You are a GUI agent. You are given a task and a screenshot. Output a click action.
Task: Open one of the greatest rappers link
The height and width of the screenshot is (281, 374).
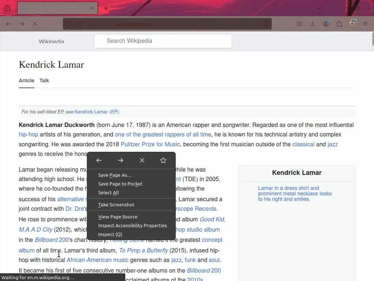coord(163,135)
